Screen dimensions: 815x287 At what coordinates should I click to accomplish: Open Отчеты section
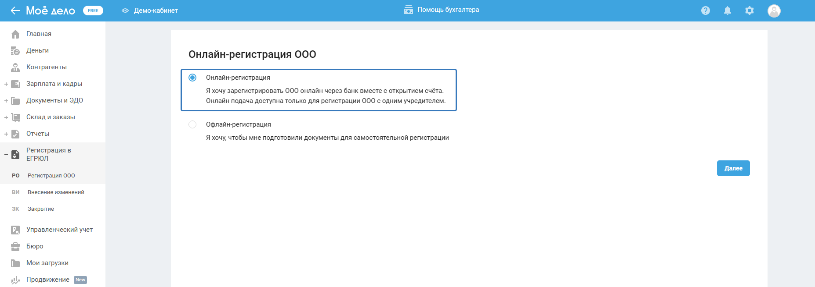click(38, 134)
